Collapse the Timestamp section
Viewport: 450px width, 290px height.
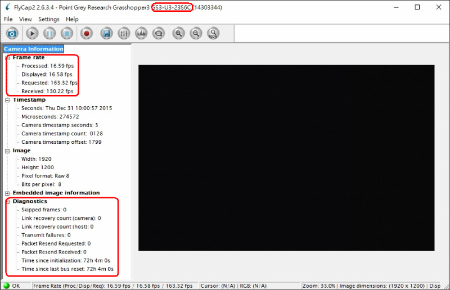coord(7,100)
